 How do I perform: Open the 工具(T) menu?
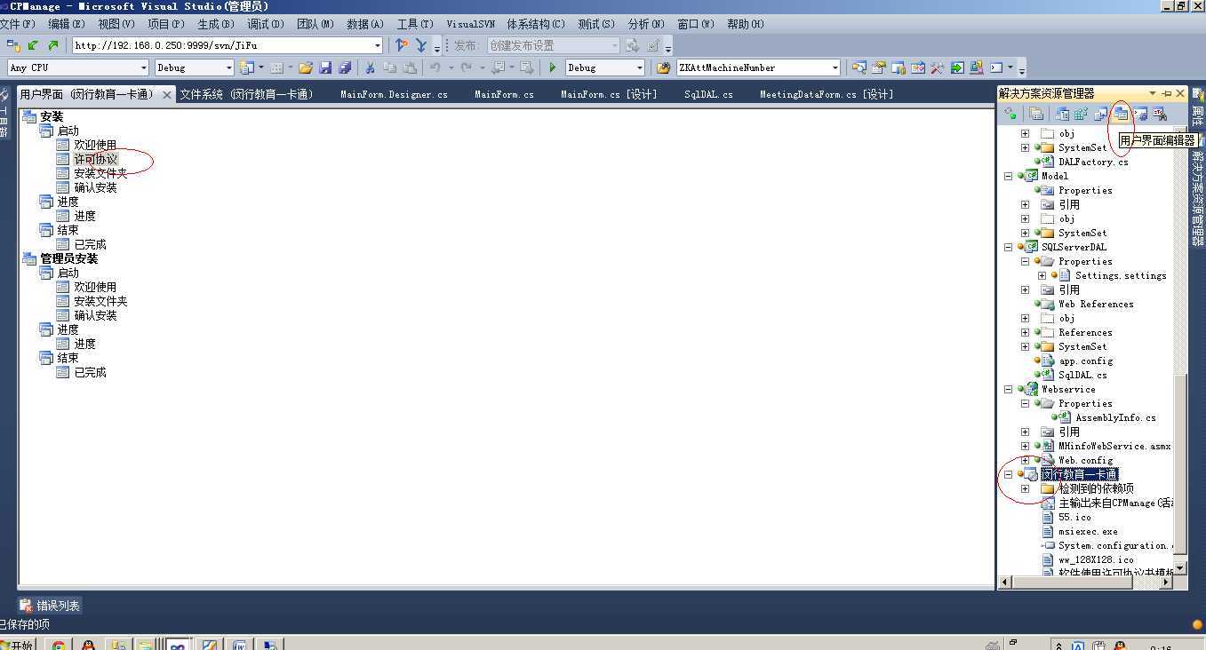[x=415, y=24]
